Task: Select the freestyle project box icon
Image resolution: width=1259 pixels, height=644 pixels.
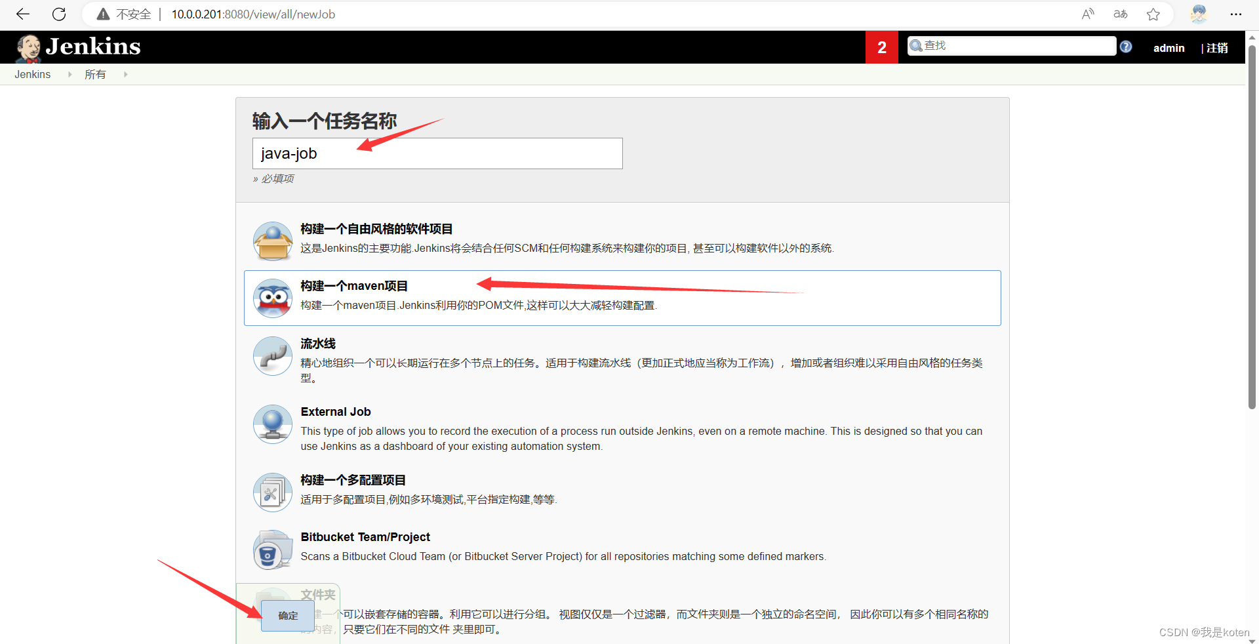Action: 273,241
